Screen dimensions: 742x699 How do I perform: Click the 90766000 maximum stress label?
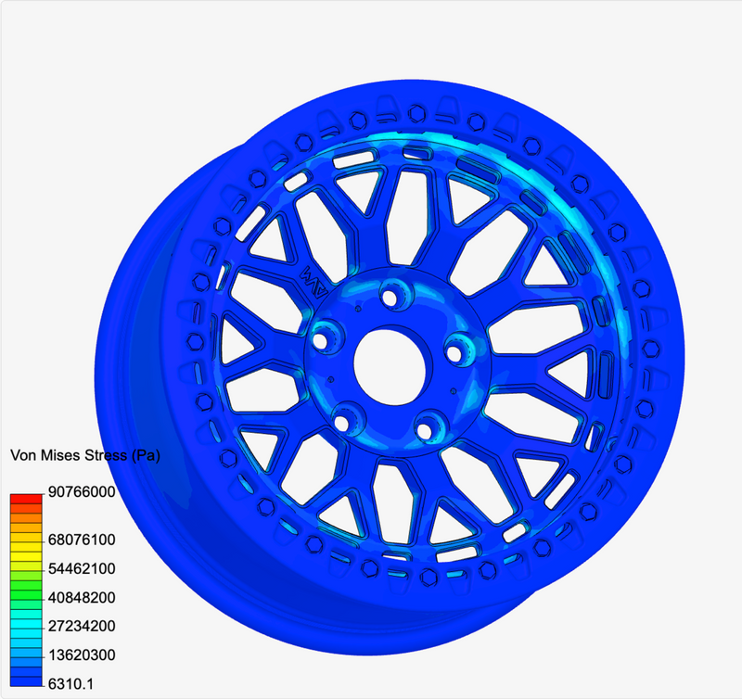pyautogui.click(x=83, y=492)
